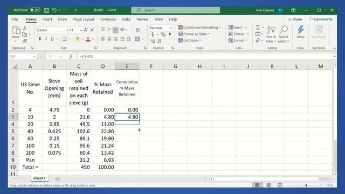Click the AutoSum sigma icon

click(x=258, y=27)
